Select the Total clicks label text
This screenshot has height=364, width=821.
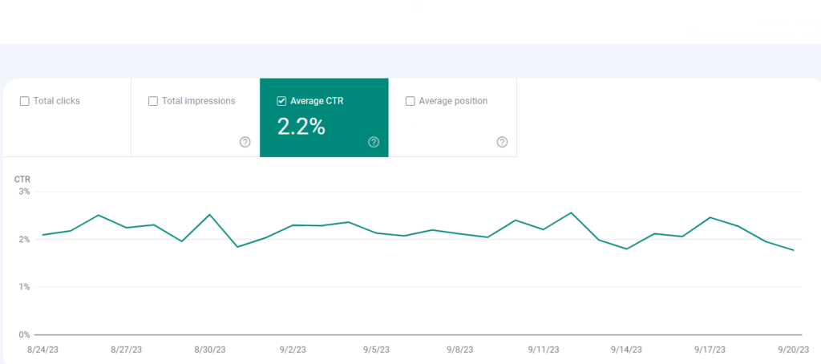[57, 101]
